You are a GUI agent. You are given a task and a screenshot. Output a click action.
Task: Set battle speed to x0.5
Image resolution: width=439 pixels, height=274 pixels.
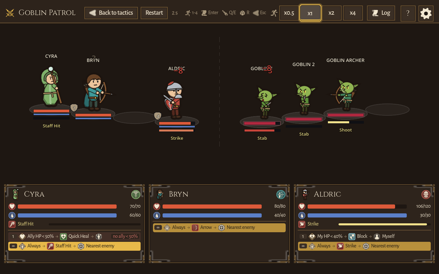tap(289, 13)
